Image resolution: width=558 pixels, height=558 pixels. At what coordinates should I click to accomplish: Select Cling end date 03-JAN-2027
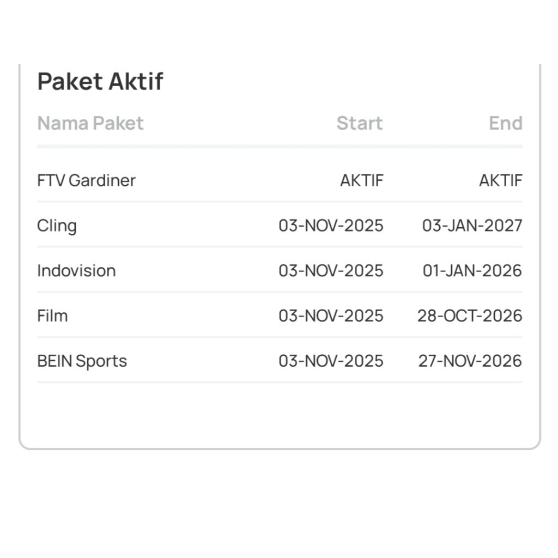[x=472, y=226]
